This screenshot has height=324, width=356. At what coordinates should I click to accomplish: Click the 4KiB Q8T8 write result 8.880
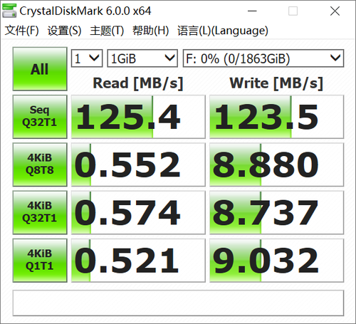[x=276, y=164]
